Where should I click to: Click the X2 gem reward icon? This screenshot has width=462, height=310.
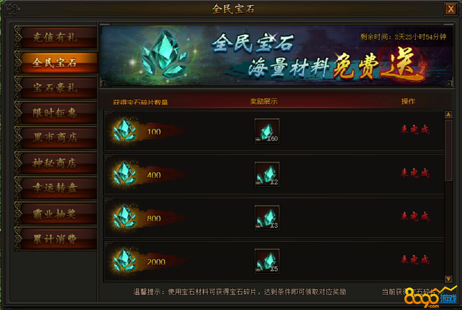click(267, 174)
